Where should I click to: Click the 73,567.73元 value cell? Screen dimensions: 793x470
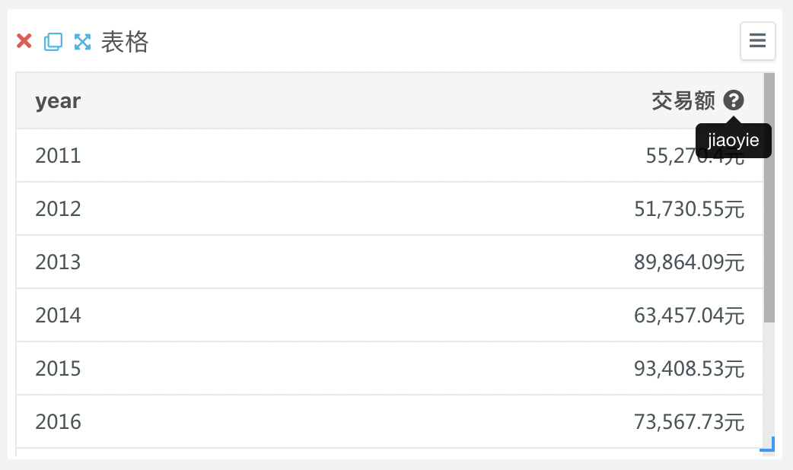689,421
